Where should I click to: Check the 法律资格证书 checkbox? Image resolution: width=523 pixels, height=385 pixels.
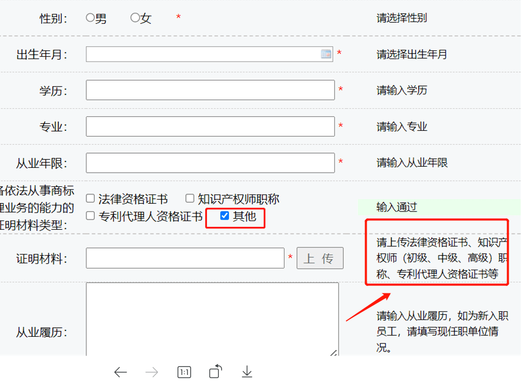pyautogui.click(x=90, y=198)
